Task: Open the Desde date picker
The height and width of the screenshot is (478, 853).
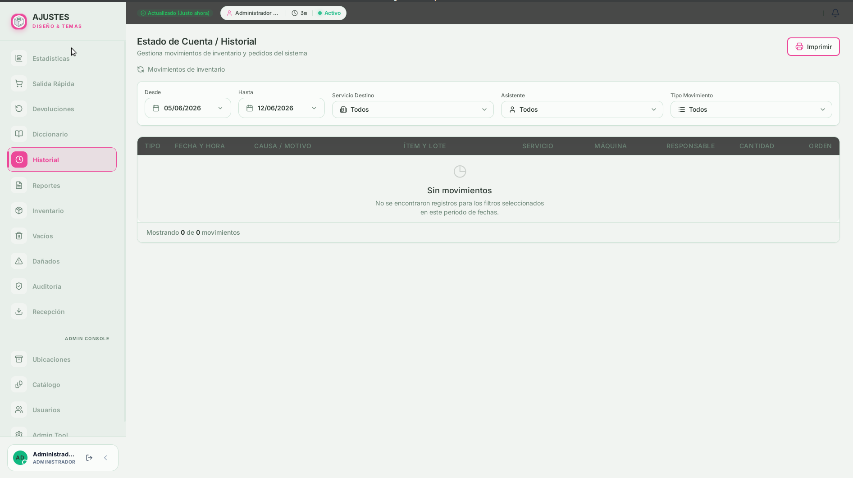Action: [x=187, y=108]
